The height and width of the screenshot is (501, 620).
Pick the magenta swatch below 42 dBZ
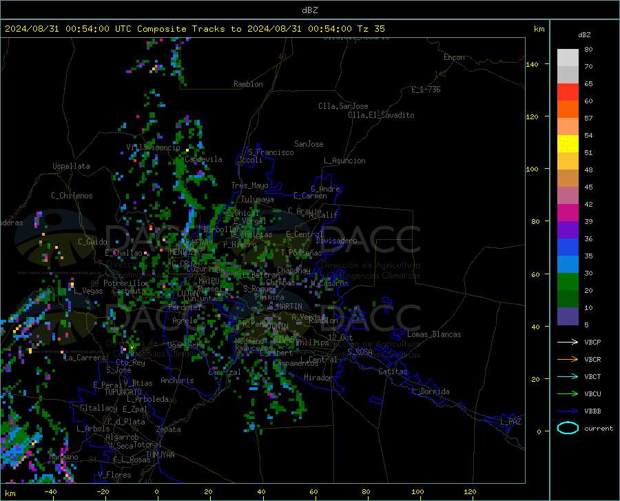pos(568,213)
